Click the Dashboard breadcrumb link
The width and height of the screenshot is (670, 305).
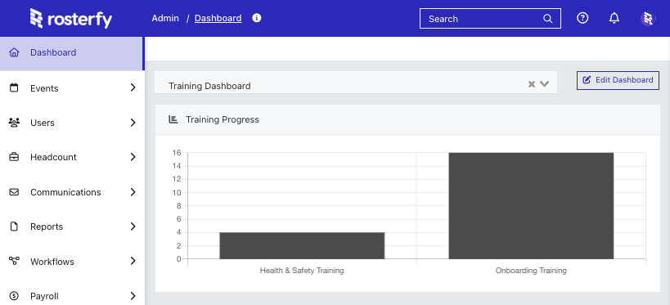[218, 18]
